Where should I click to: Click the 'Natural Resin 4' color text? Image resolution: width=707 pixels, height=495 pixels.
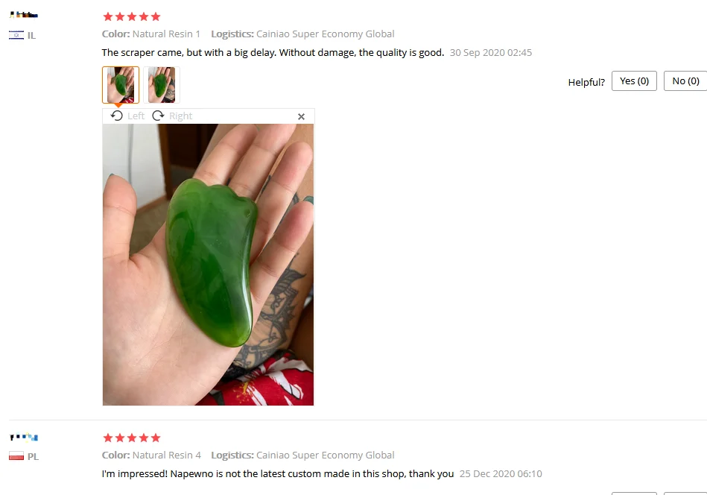point(166,455)
